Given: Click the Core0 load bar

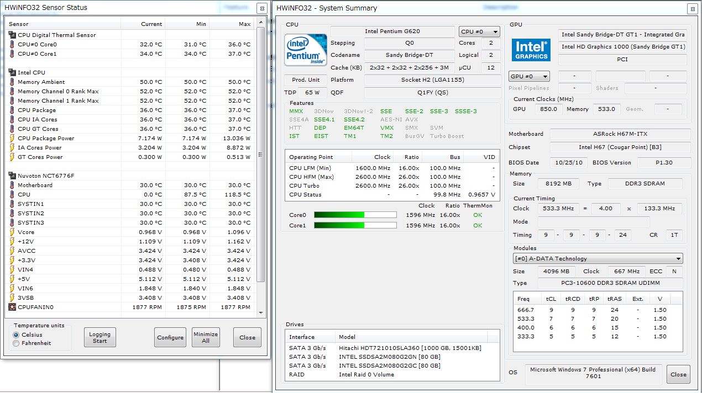Looking at the screenshot, I should (x=355, y=215).
